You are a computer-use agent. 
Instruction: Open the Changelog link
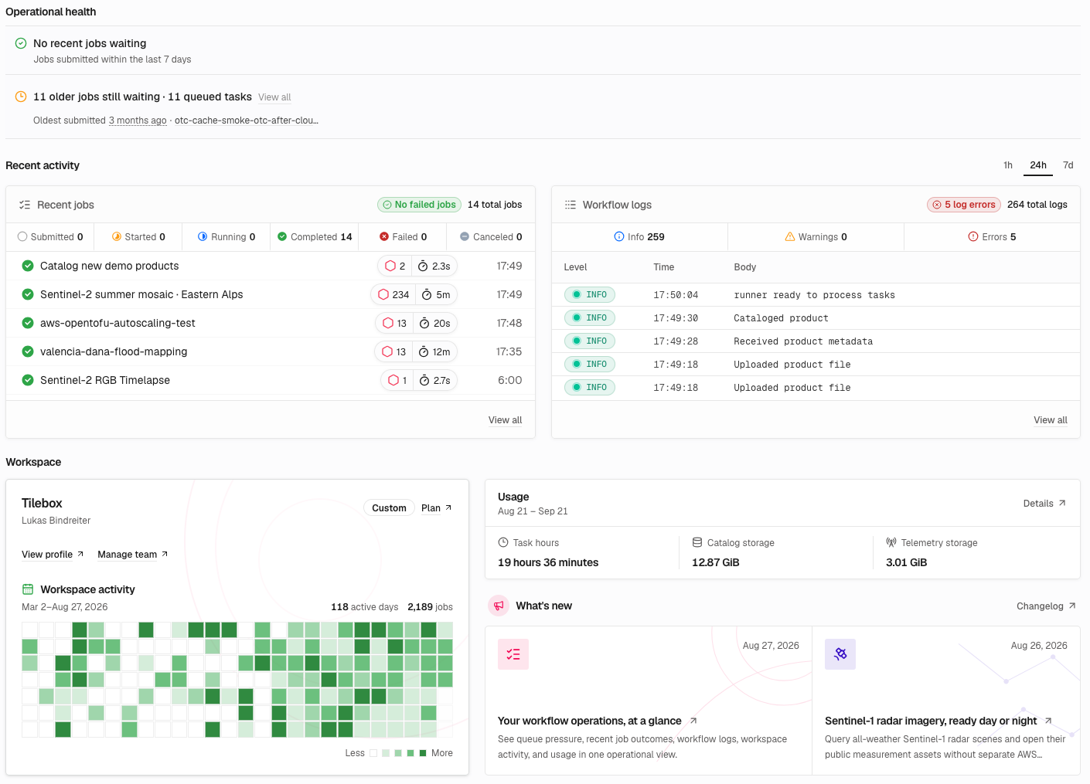click(1046, 606)
